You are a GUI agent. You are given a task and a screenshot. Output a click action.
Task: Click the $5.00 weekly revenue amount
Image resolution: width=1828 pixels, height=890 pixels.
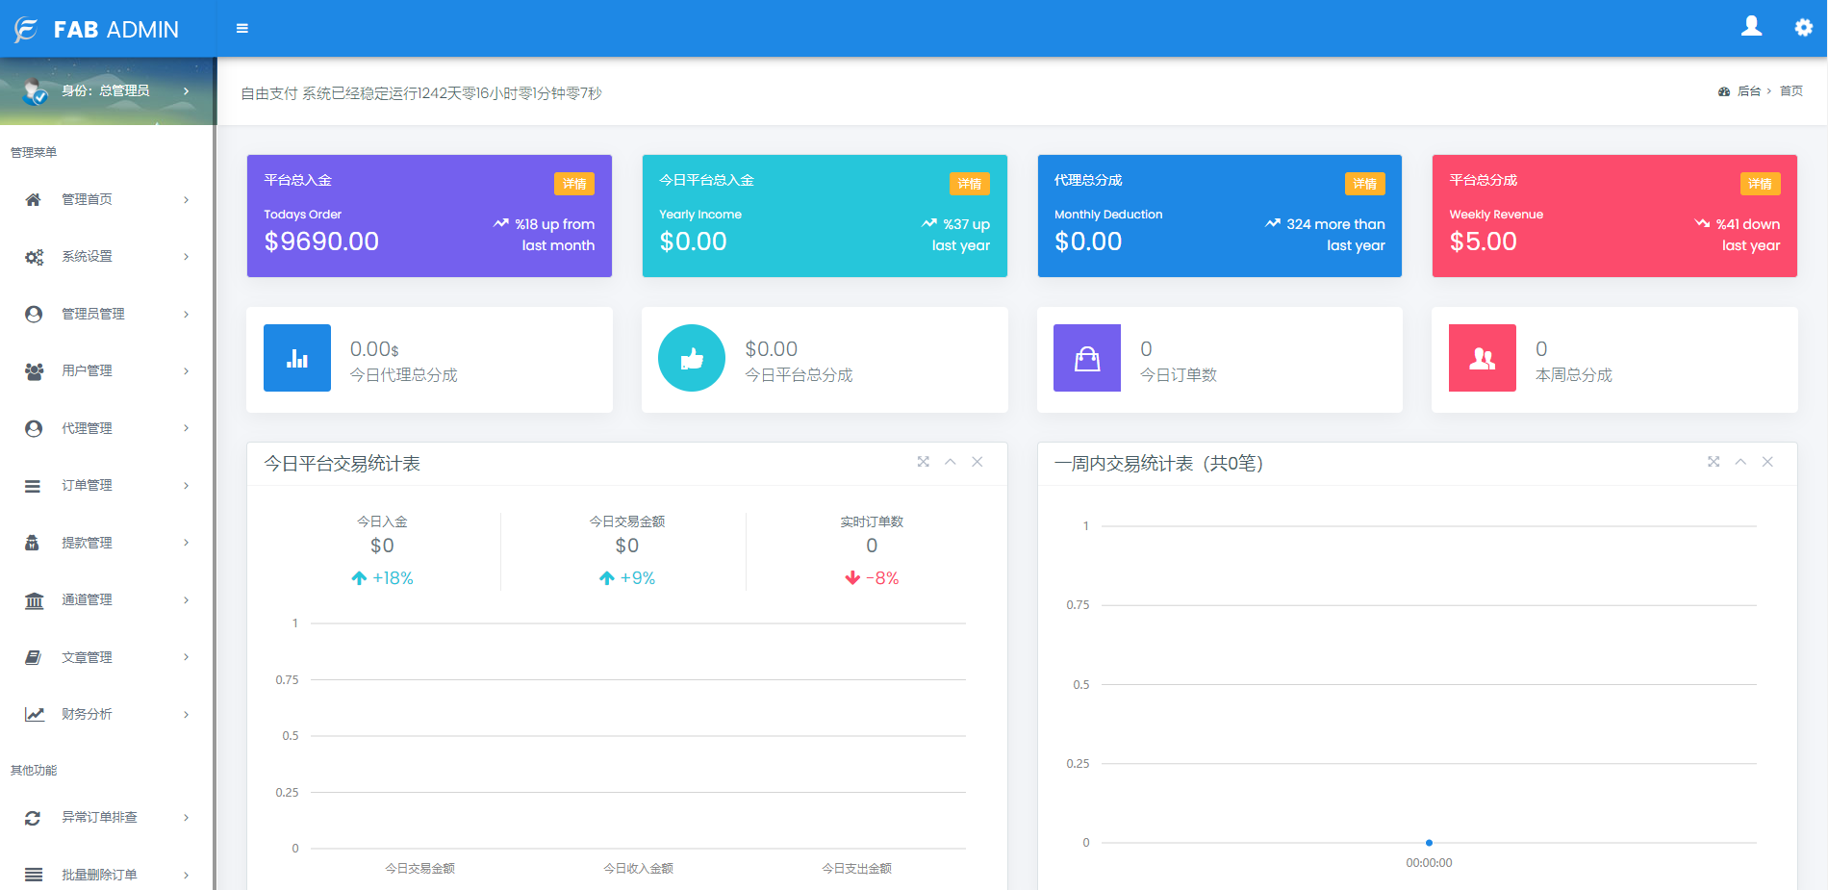coord(1483,242)
